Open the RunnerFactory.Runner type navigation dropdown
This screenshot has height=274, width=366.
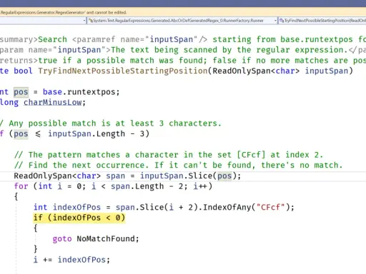(182, 21)
